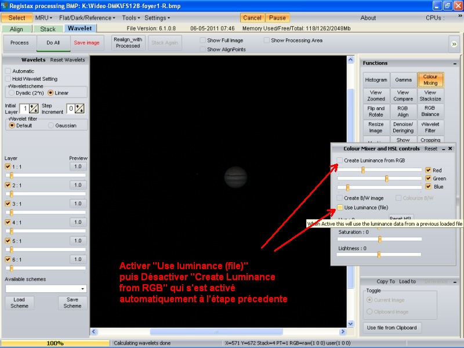
Task: Click the layer 1:1 preview value
Action: point(78,166)
